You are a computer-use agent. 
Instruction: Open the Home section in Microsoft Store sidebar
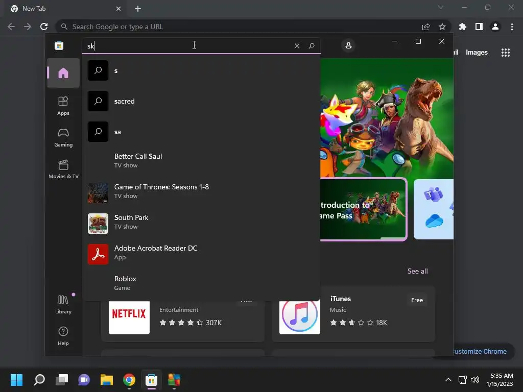coord(63,73)
